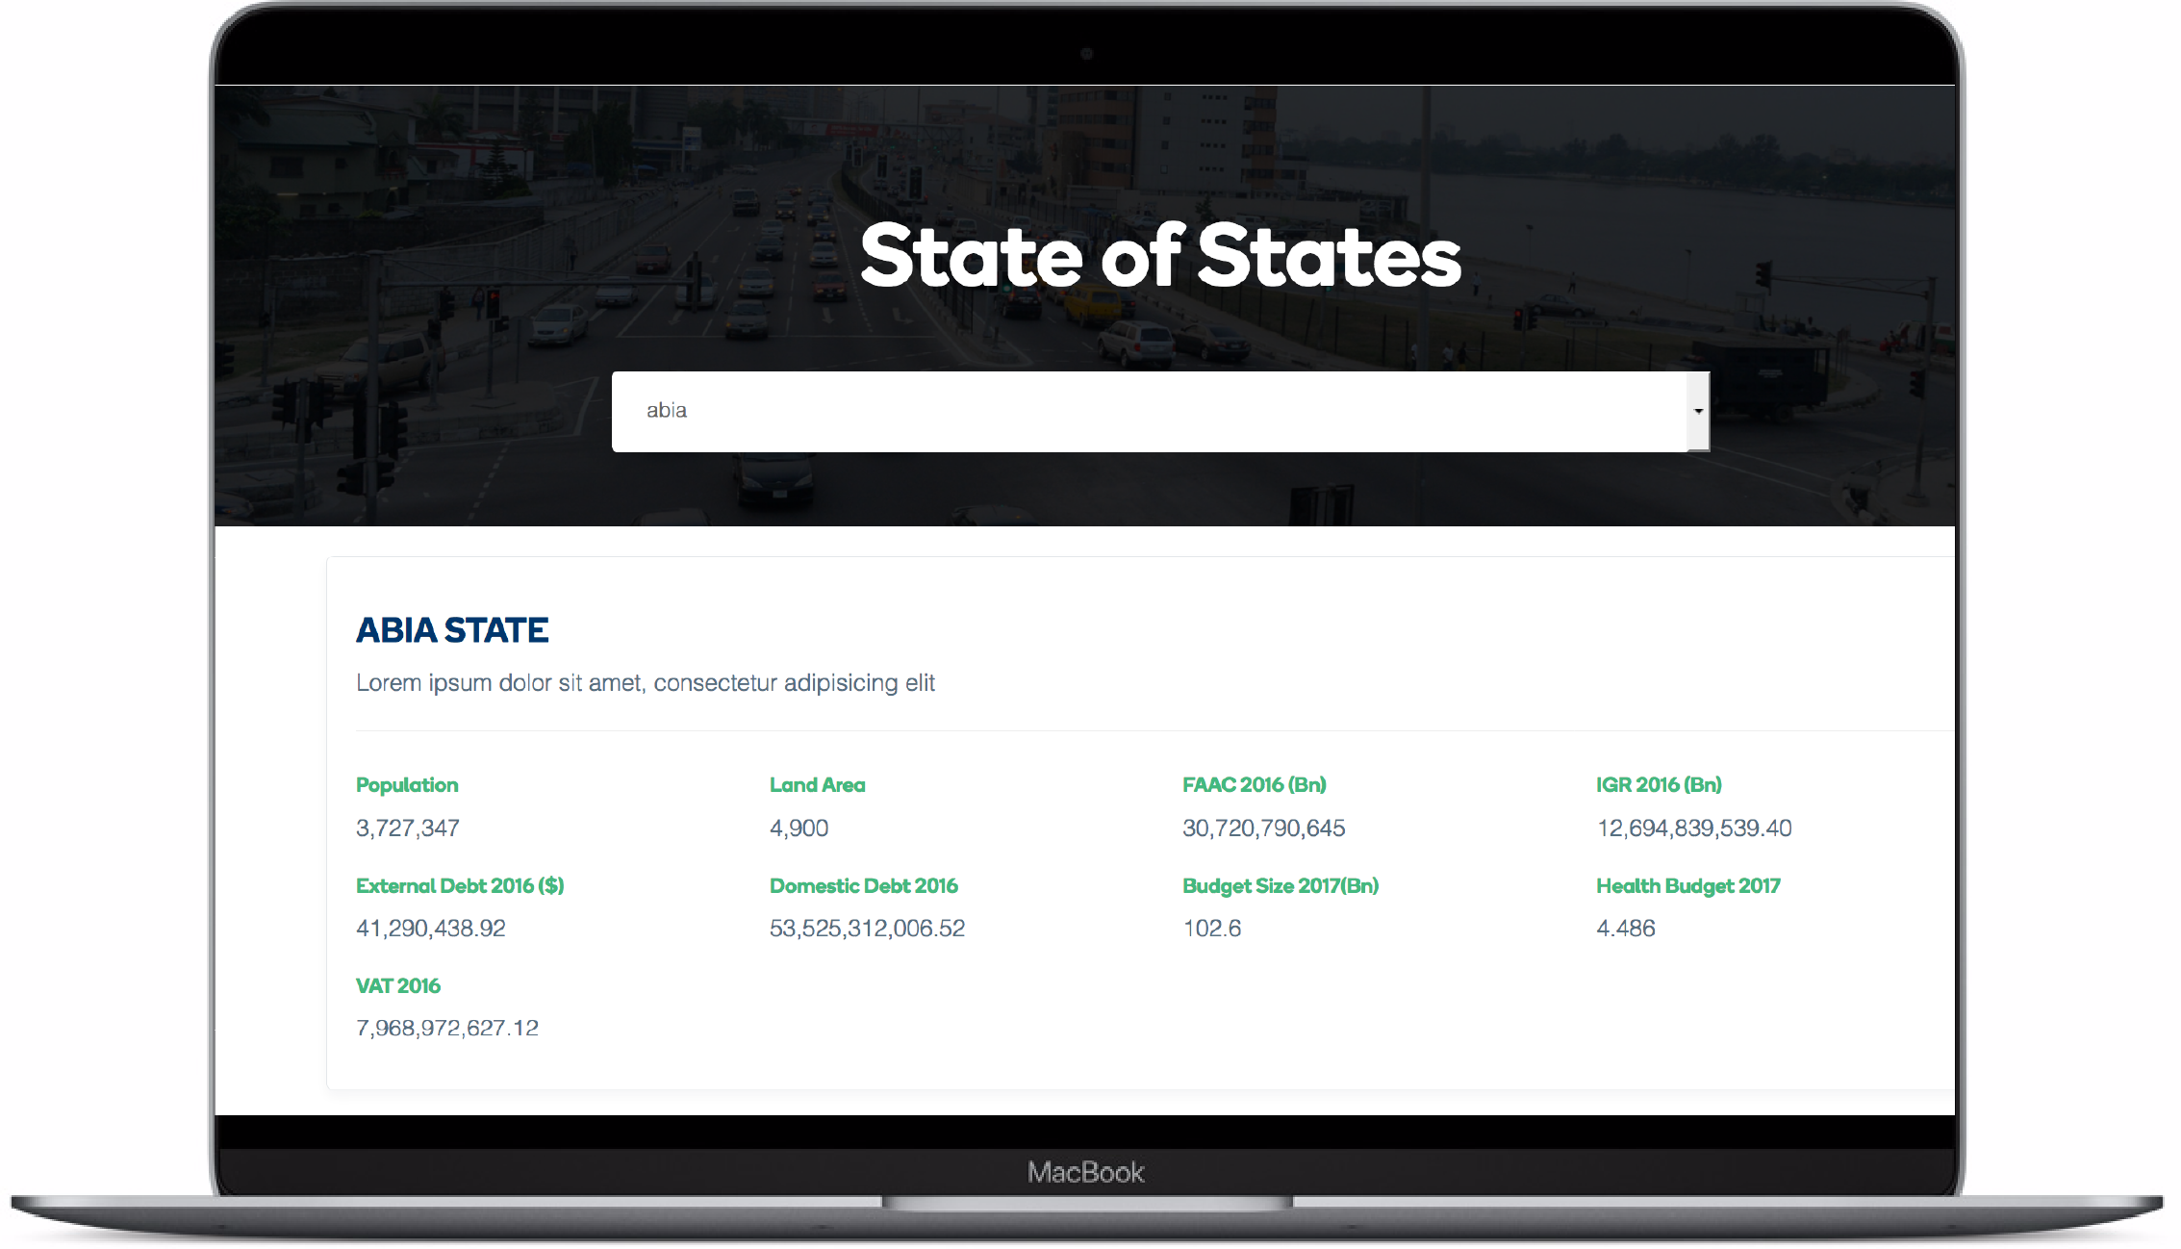Click the Population label
The height and width of the screenshot is (1249, 2181).
407,785
